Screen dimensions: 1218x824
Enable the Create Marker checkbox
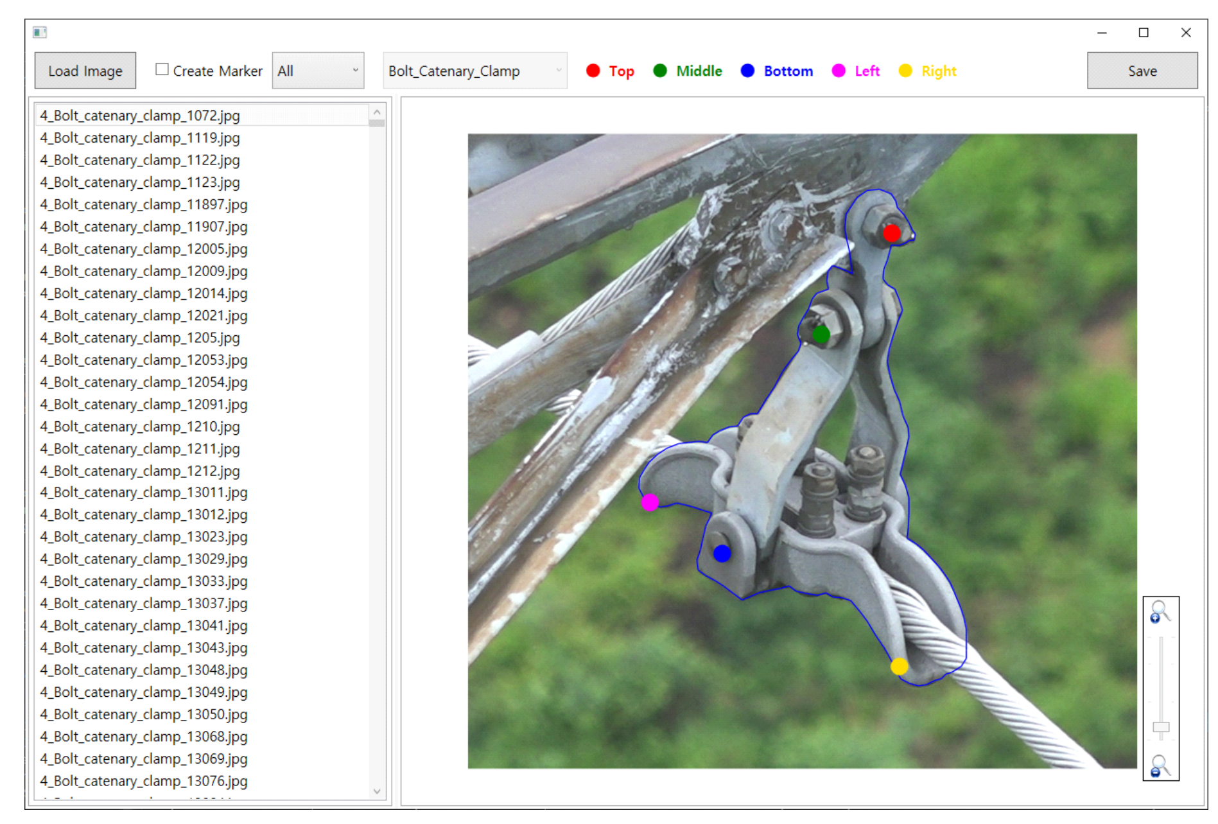pyautogui.click(x=162, y=69)
